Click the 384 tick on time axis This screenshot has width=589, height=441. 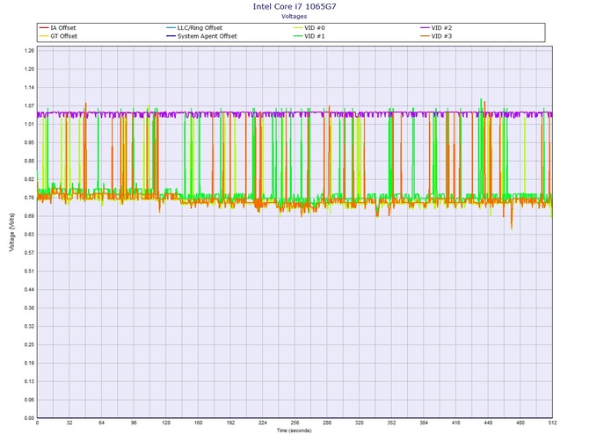424,423
